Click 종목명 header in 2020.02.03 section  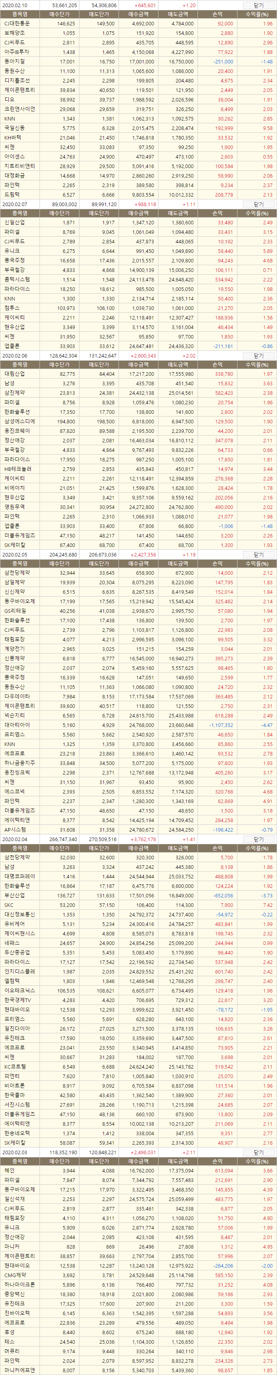pos(20,1162)
